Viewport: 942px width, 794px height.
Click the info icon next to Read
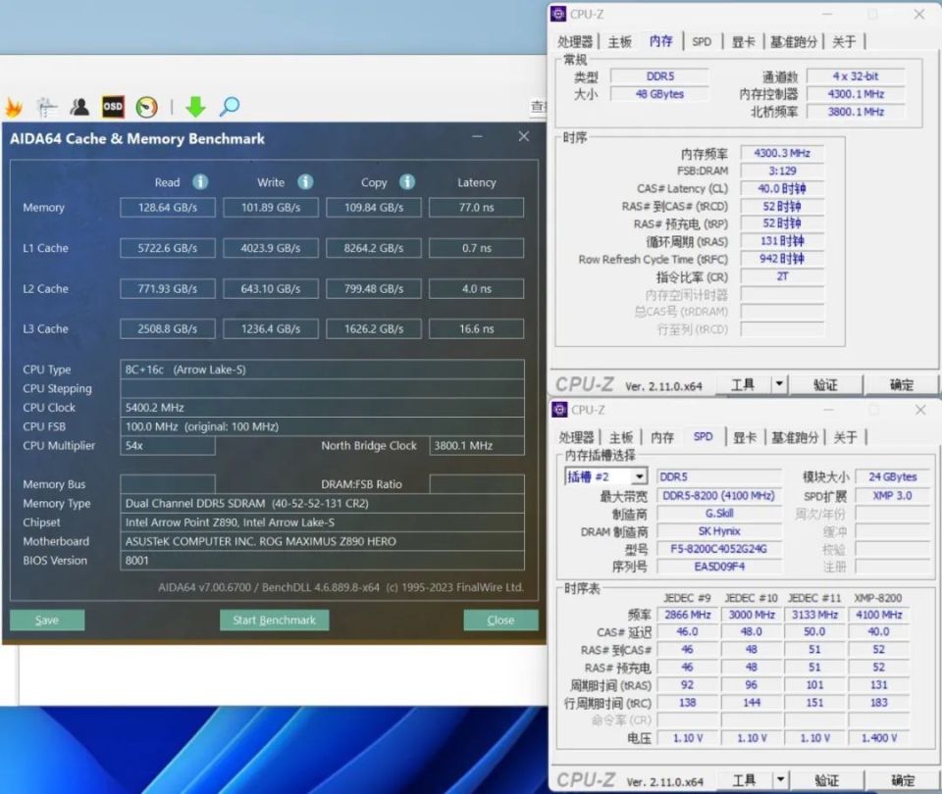pos(200,182)
